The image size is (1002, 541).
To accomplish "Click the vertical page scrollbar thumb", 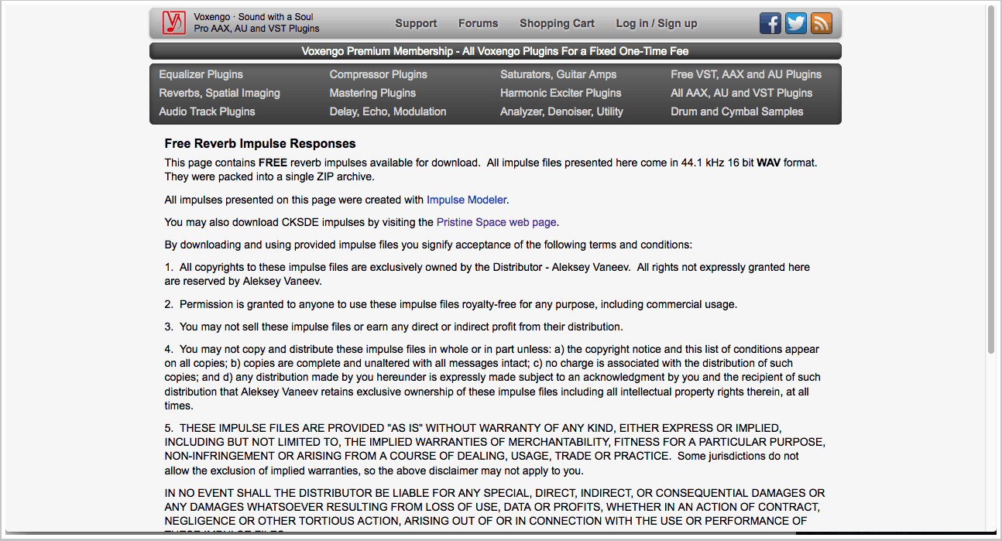I will click(x=992, y=180).
